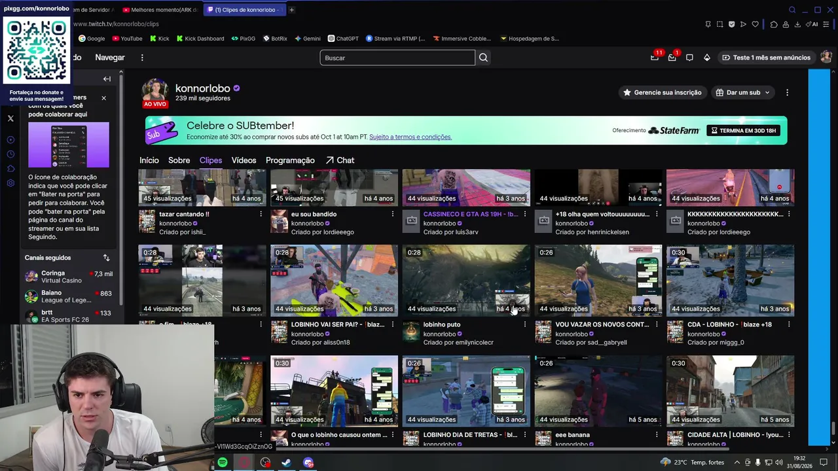Screen dimensions: 838x471
Task: Open the YouTube bookmark
Action: (126, 39)
